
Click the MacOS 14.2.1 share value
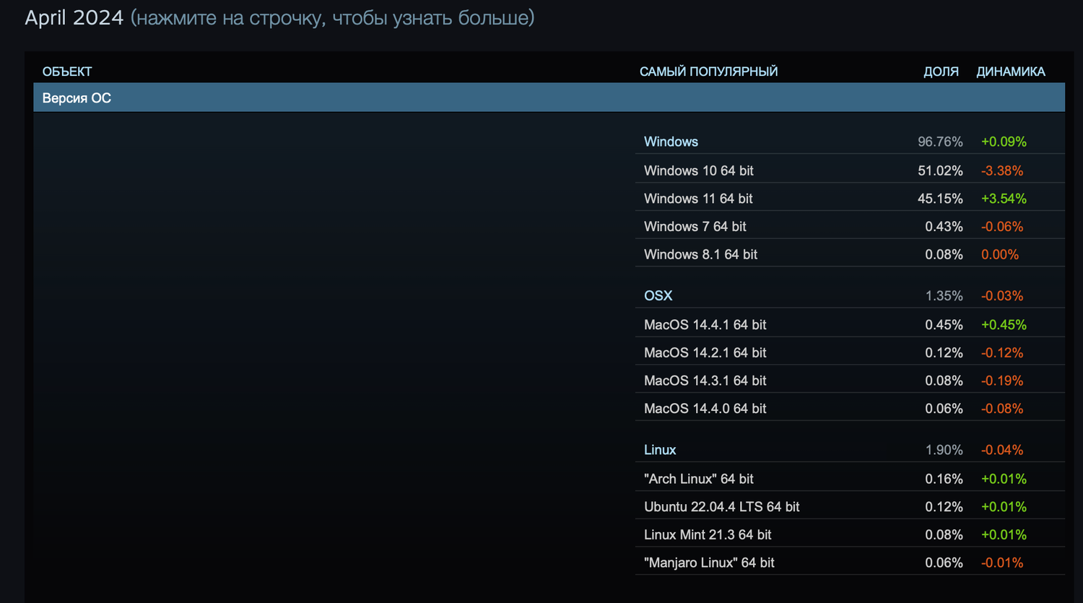(x=944, y=352)
